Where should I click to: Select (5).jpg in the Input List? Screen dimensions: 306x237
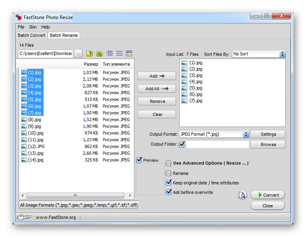click(x=196, y=88)
